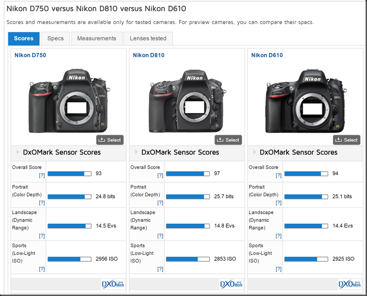
Task: Open the Scores tab
Action: point(24,38)
